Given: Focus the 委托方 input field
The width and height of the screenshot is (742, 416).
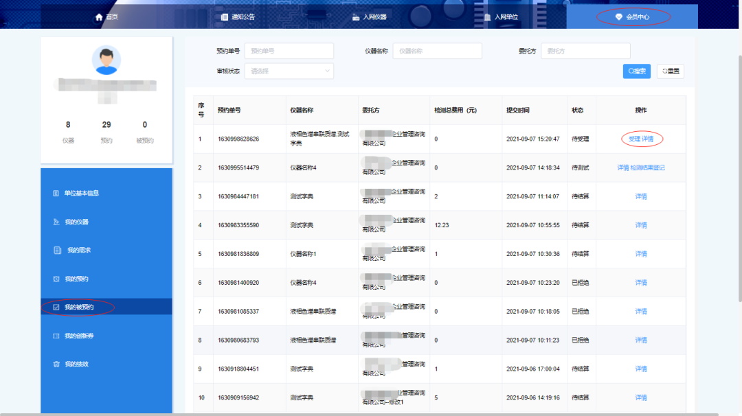Looking at the screenshot, I should (585, 51).
